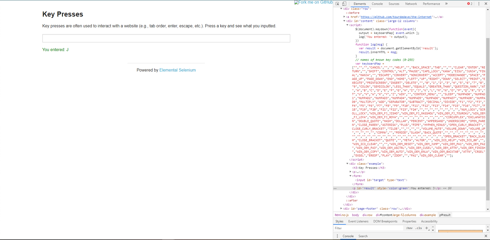The image size is (490, 240).
Task: Focus the key press text input field
Action: click(166, 38)
